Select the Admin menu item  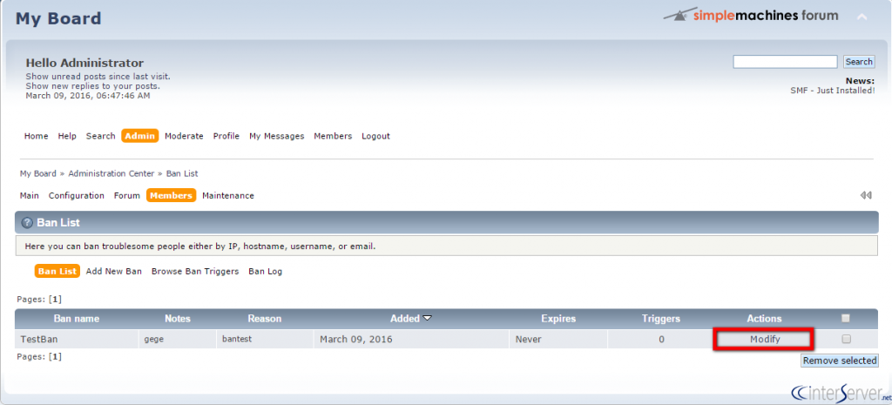coord(140,136)
